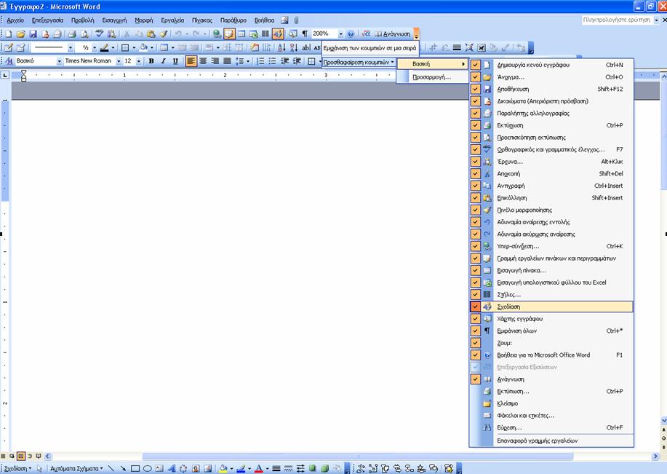Open the Zoom 200% dropdown
The height and width of the screenshot is (474, 667).
[x=340, y=33]
